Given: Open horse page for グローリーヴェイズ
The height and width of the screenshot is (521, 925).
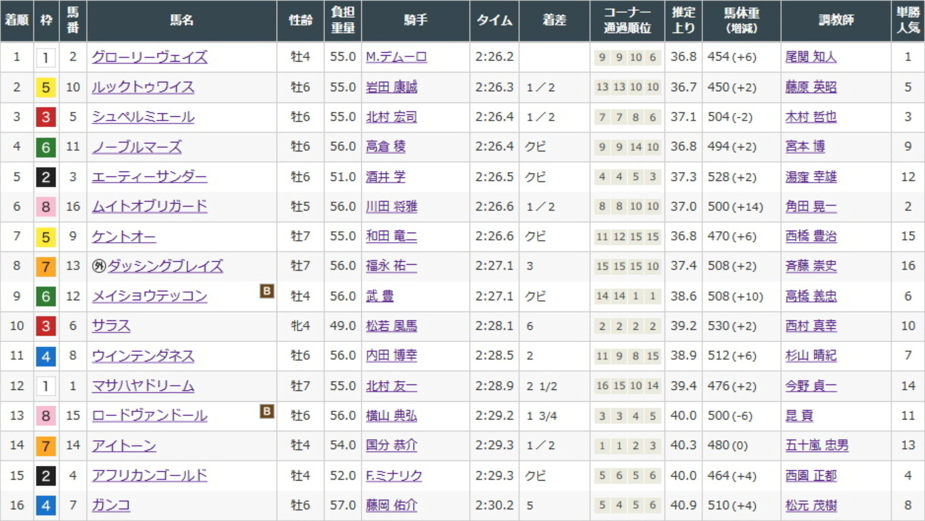Looking at the screenshot, I should (x=150, y=57).
